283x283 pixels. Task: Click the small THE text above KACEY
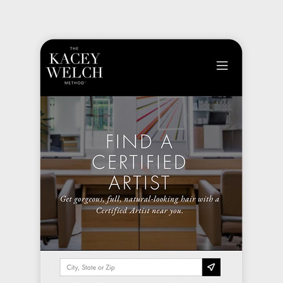pyautogui.click(x=74, y=49)
